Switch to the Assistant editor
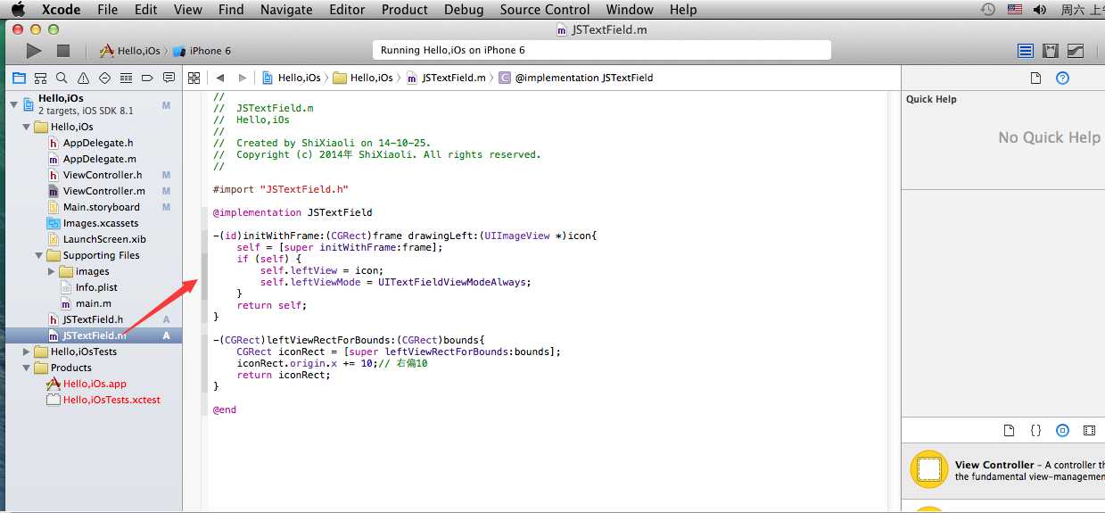Screen dimensions: 1105x513 tap(1051, 51)
